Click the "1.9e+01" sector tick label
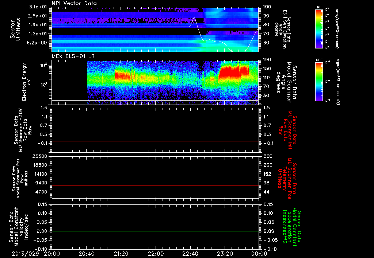 point(38,25)
